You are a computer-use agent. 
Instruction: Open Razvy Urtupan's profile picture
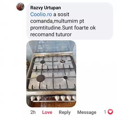pyautogui.click(x=20, y=7)
